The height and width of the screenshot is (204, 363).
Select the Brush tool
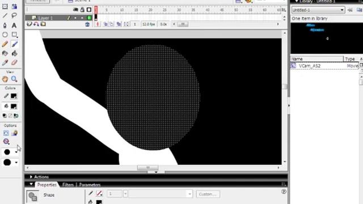click(x=14, y=44)
